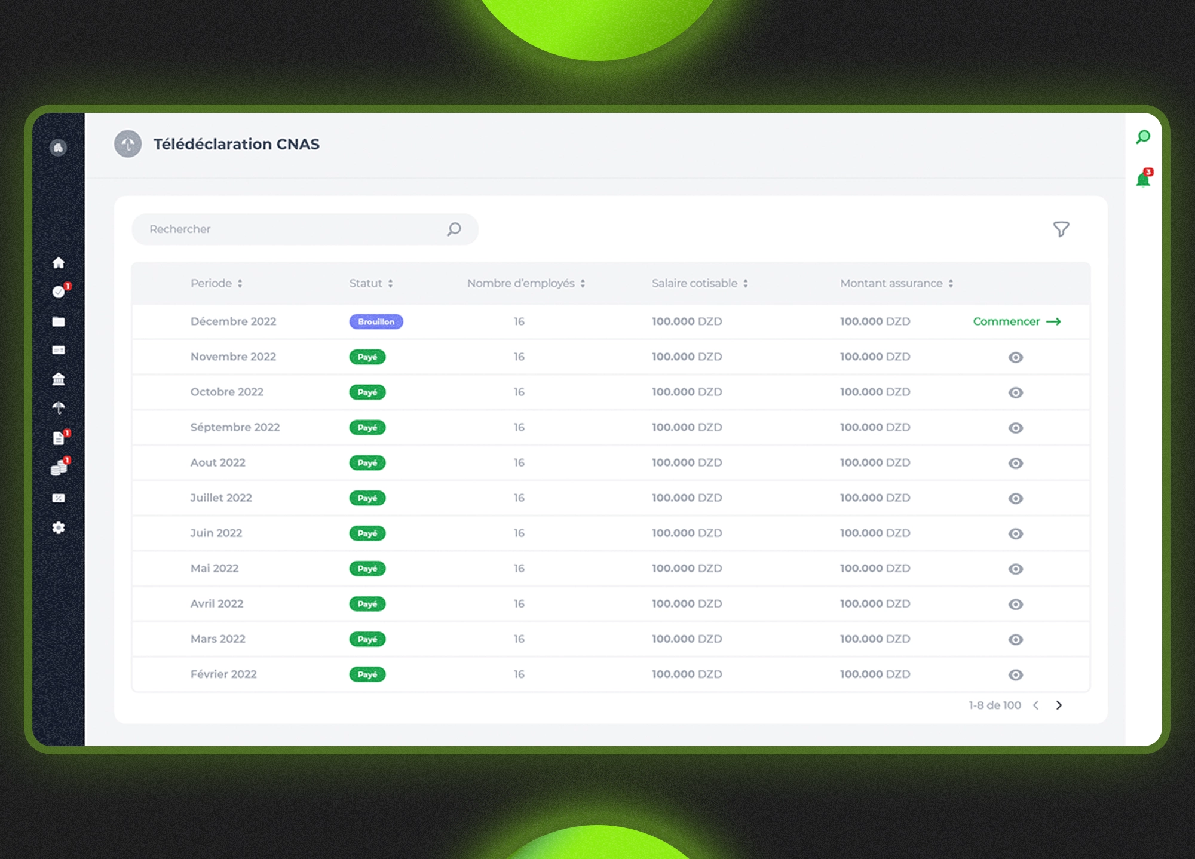Select the Février 2022 period cell
Screen dimensions: 1195x859
click(x=223, y=674)
